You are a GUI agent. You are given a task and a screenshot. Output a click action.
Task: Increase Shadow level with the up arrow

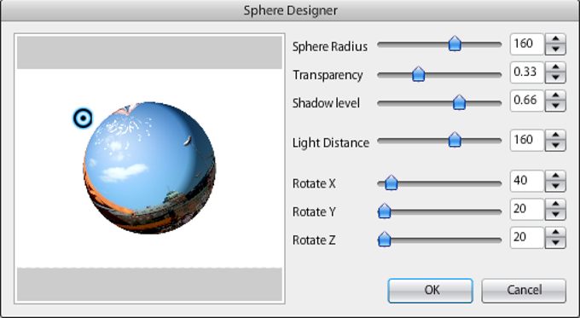click(555, 95)
